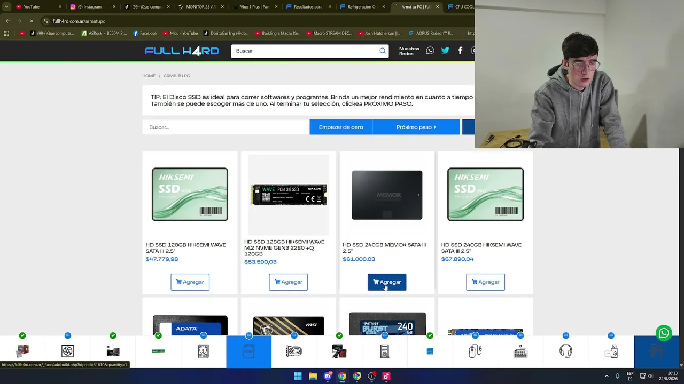This screenshot has width=684, height=384.
Task: Open the PC case tower step icon
Action: 384,351
